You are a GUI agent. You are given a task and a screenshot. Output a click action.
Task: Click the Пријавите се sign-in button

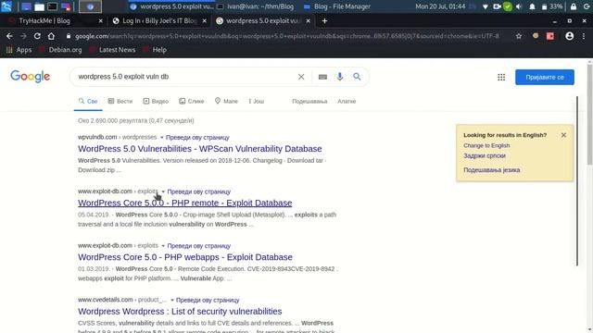[x=545, y=77]
